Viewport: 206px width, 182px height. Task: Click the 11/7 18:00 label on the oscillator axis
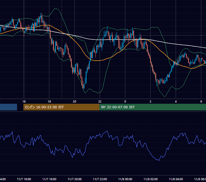[x=49, y=179]
